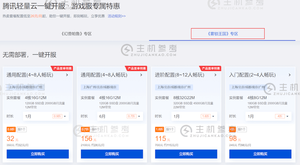Select the 98元 price
This screenshot has width=300, height=165.
point(235,139)
